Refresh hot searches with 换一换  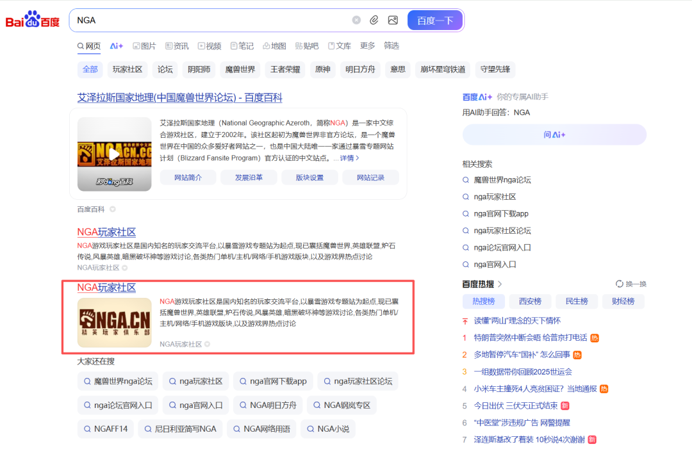point(631,284)
